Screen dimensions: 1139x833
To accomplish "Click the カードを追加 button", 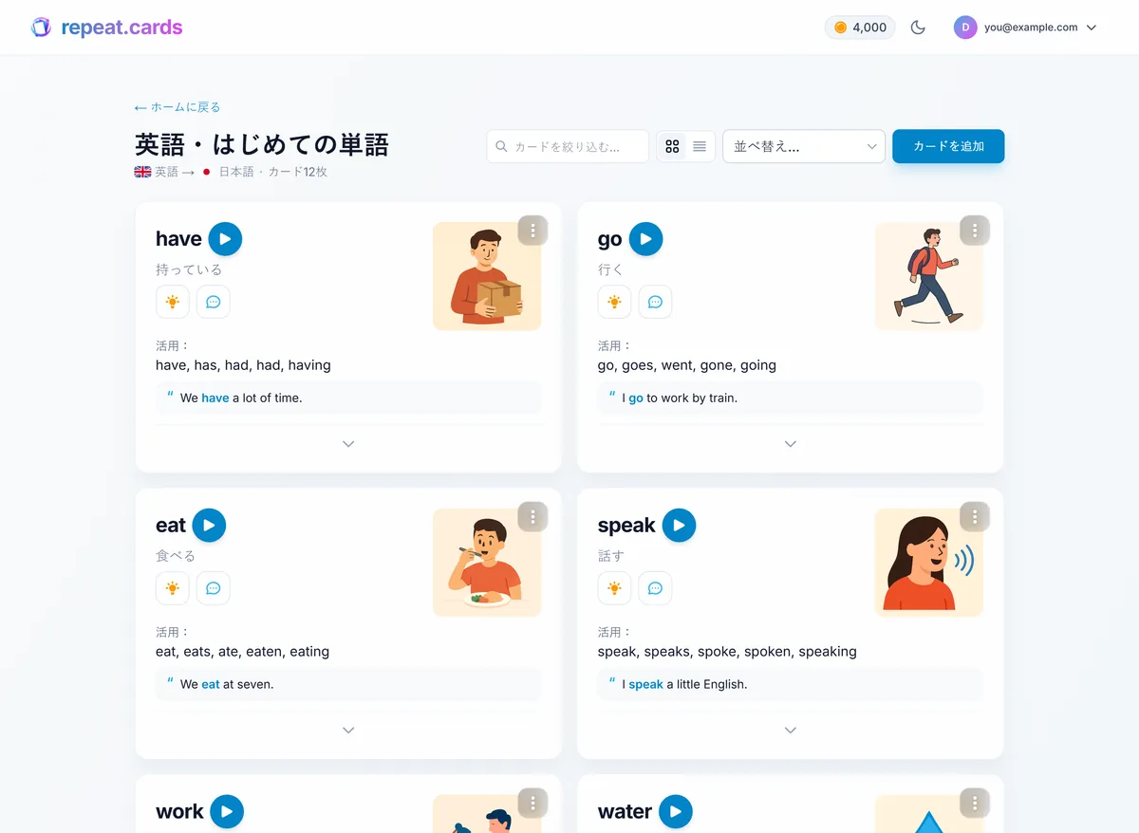I will tap(948, 146).
